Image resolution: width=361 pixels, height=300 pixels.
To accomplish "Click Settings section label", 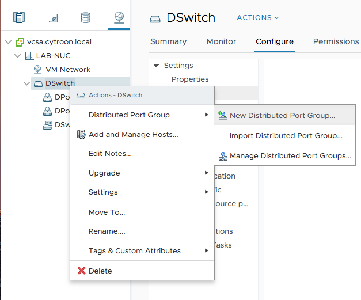I will click(x=178, y=66).
